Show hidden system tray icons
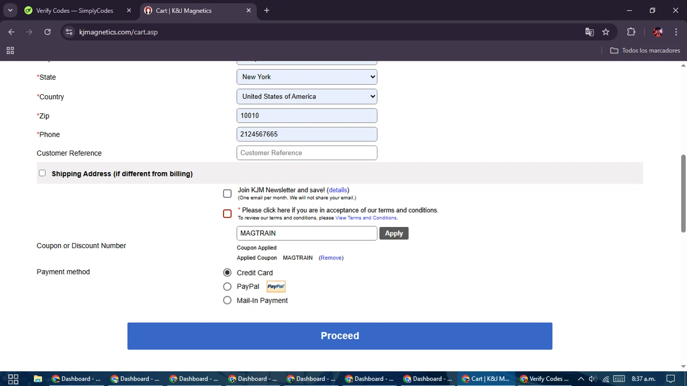Viewport: 687px width, 386px height. (581, 379)
